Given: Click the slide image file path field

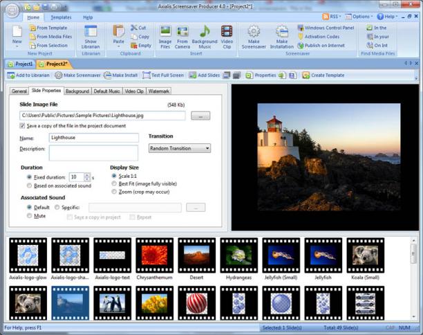Looking at the screenshot, I should [x=102, y=116].
